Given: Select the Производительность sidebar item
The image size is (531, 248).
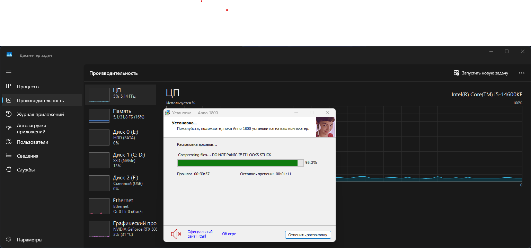Looking at the screenshot, I should click(x=40, y=100).
